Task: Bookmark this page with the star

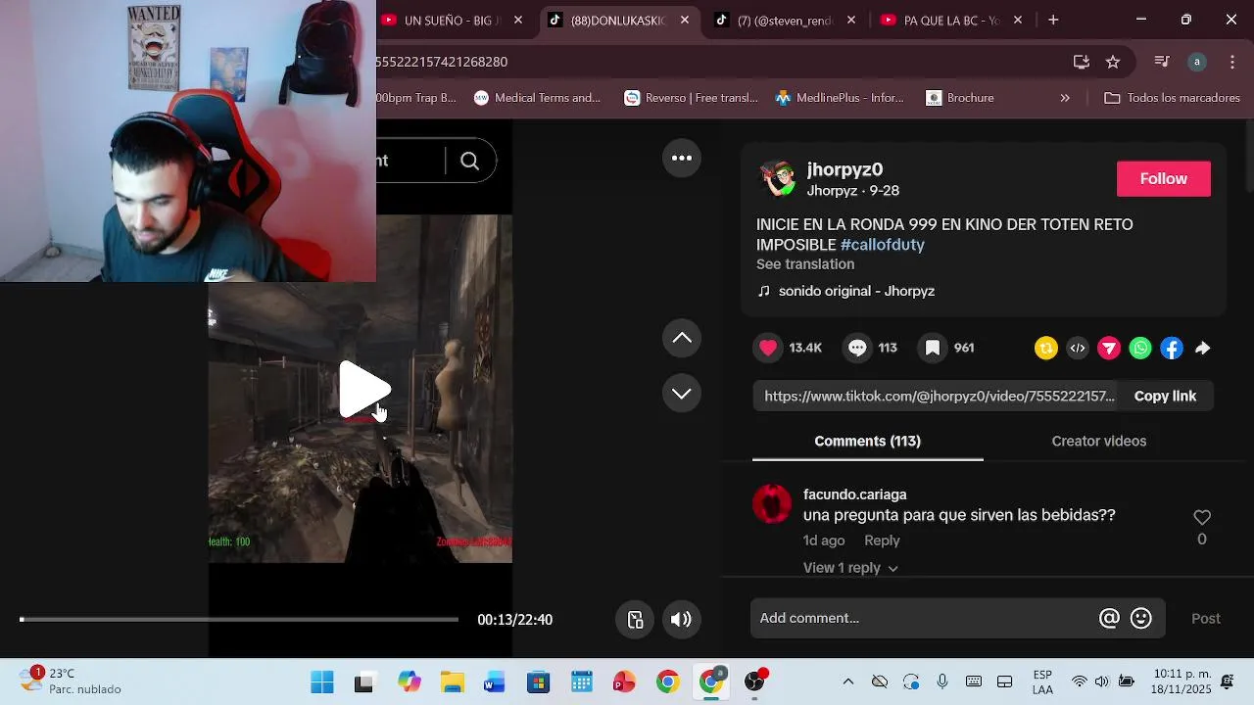Action: pyautogui.click(x=1113, y=62)
